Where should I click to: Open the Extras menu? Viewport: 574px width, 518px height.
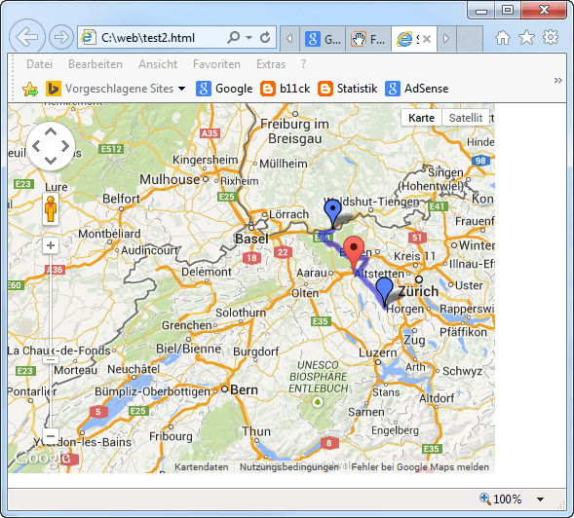click(271, 64)
